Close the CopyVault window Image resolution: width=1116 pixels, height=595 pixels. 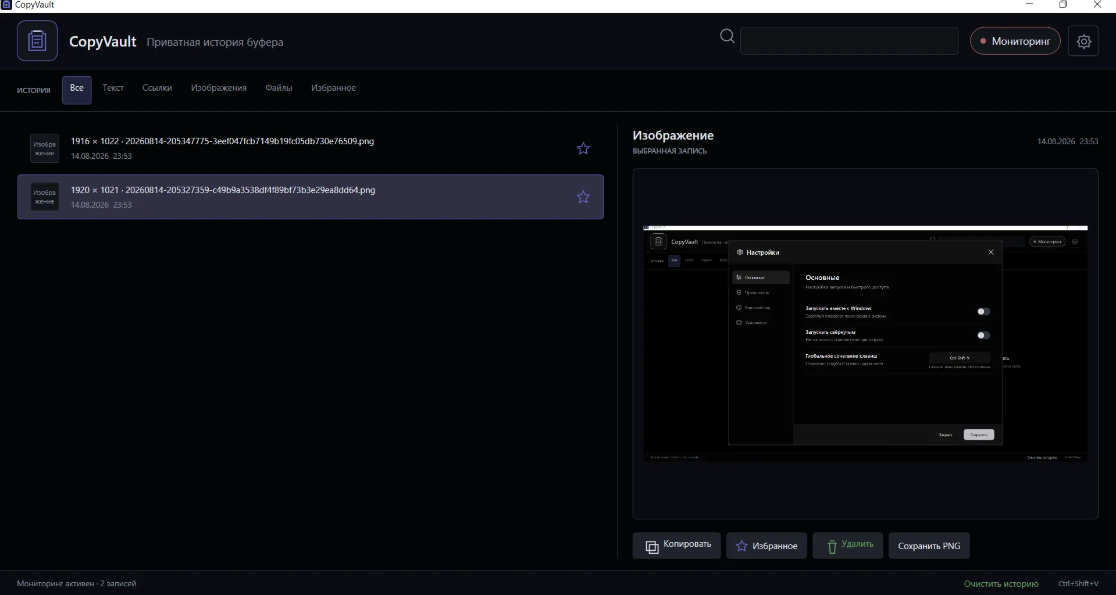pos(1097,5)
